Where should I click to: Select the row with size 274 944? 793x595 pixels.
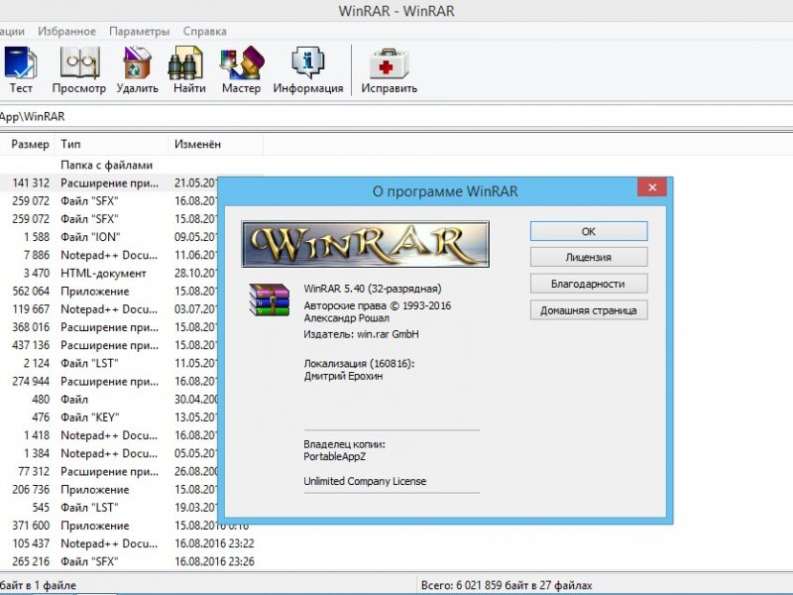(x=109, y=381)
